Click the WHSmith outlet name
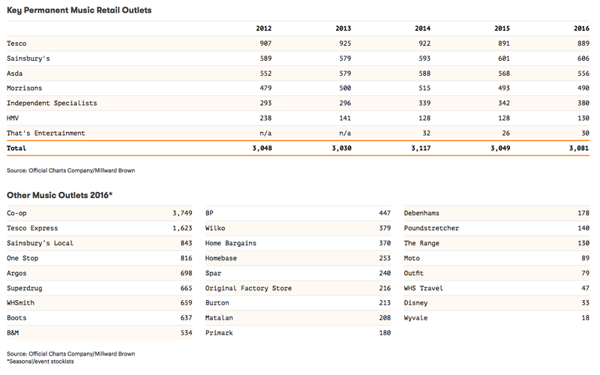This screenshot has width=600, height=375. coord(21,303)
